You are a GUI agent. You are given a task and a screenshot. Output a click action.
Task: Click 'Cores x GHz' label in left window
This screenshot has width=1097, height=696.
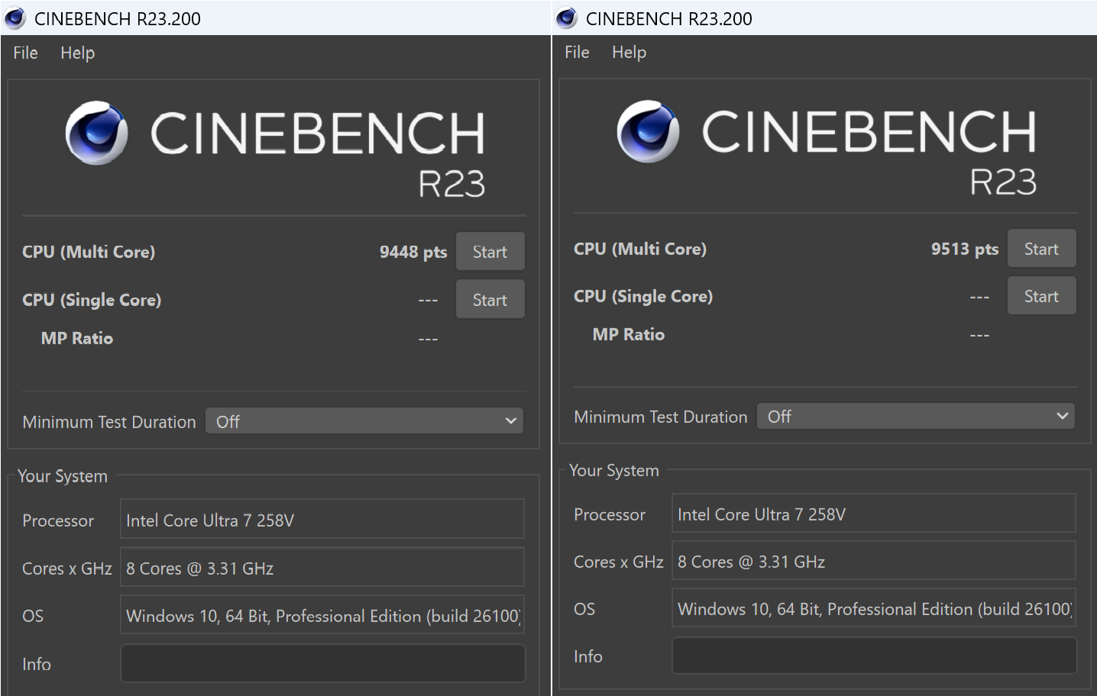(67, 569)
